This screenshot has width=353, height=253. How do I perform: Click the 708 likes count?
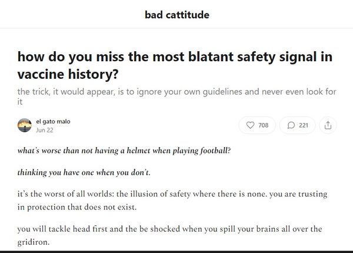(264, 125)
